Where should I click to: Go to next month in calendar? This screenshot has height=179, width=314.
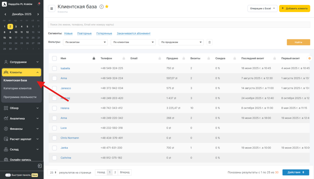pyautogui.click(x=38, y=14)
